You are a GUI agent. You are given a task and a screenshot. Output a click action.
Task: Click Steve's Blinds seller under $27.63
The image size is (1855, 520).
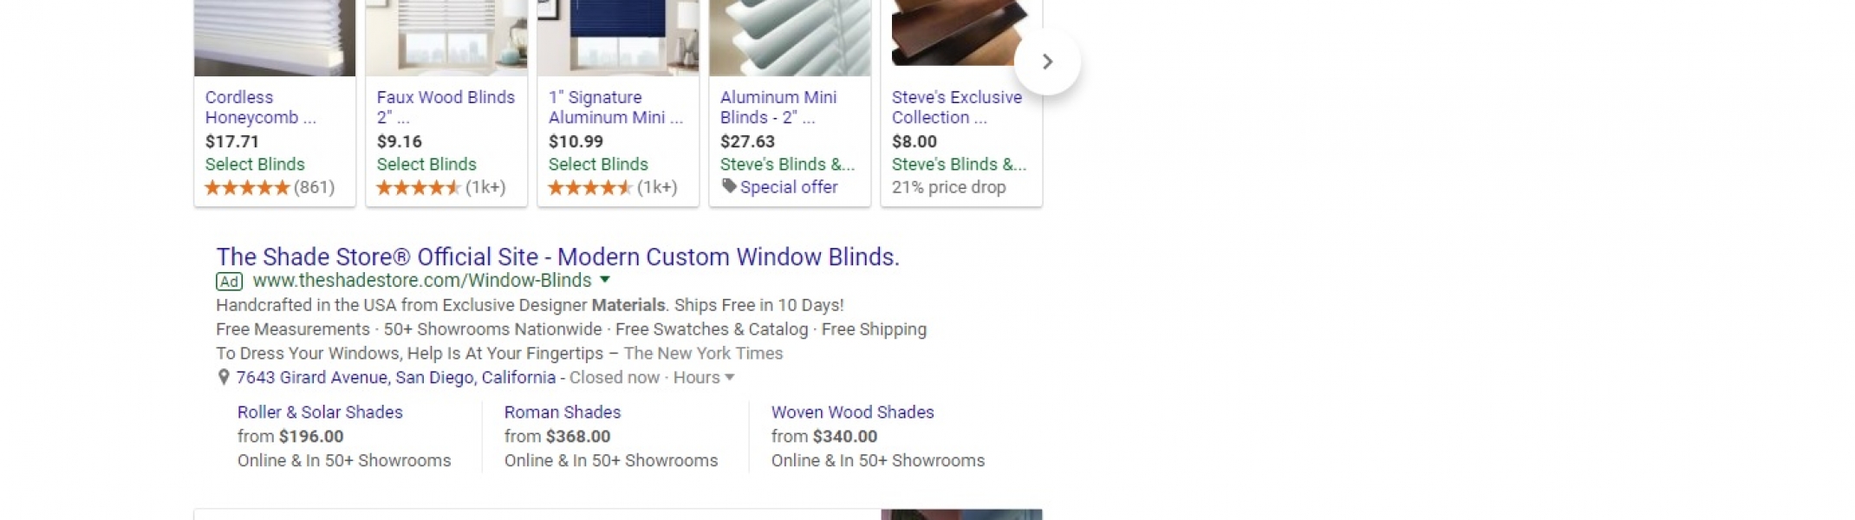pyautogui.click(x=787, y=165)
